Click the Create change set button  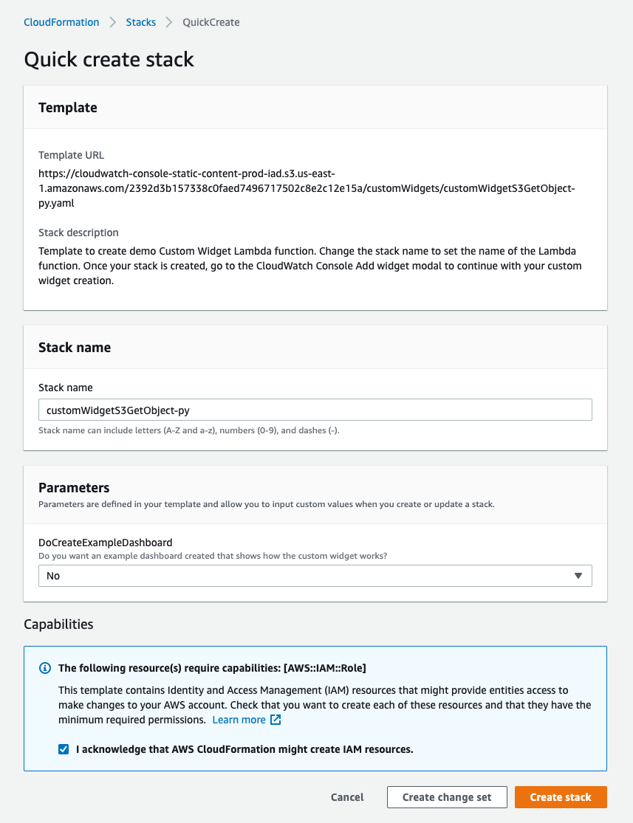447,797
